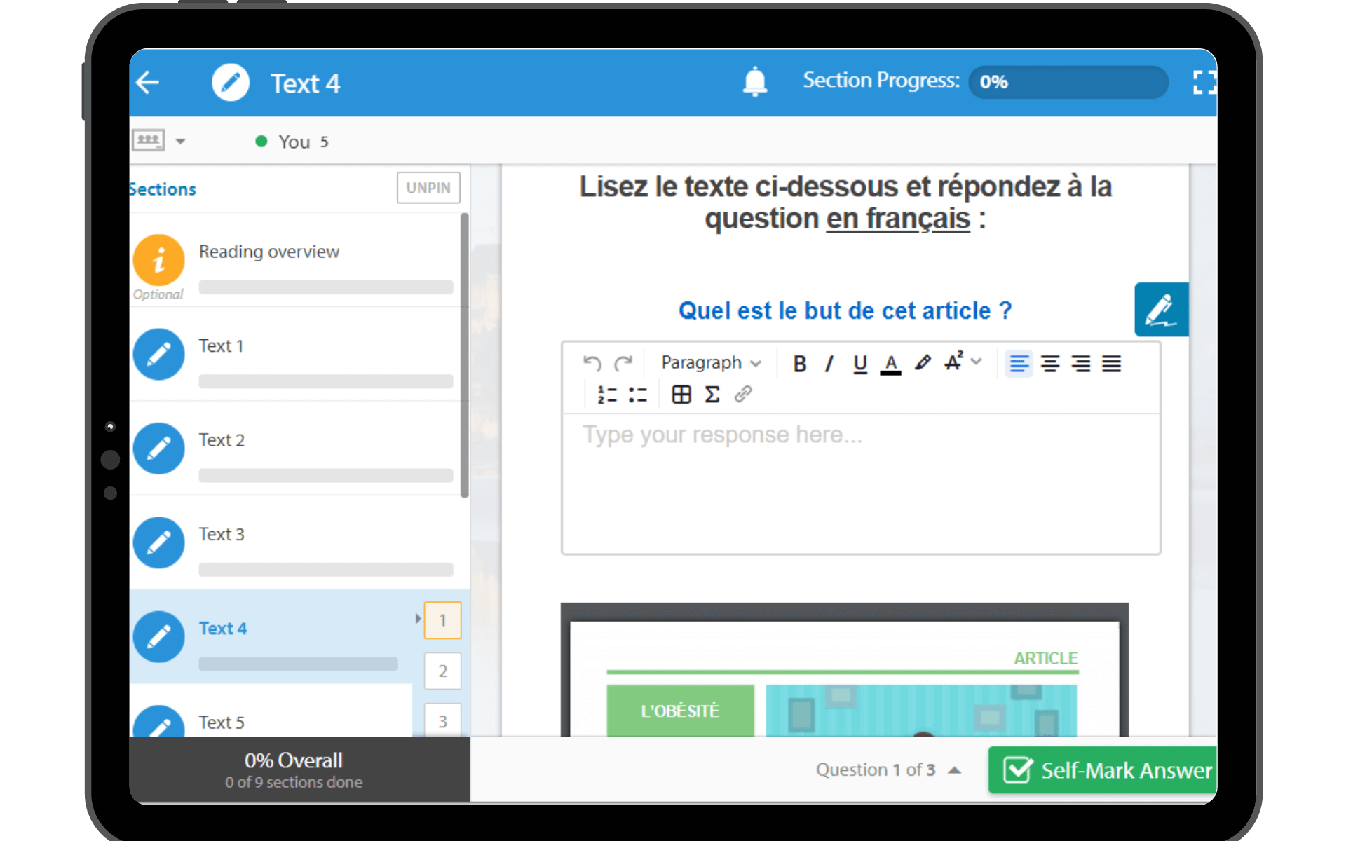Click the UNPIN button

point(428,188)
